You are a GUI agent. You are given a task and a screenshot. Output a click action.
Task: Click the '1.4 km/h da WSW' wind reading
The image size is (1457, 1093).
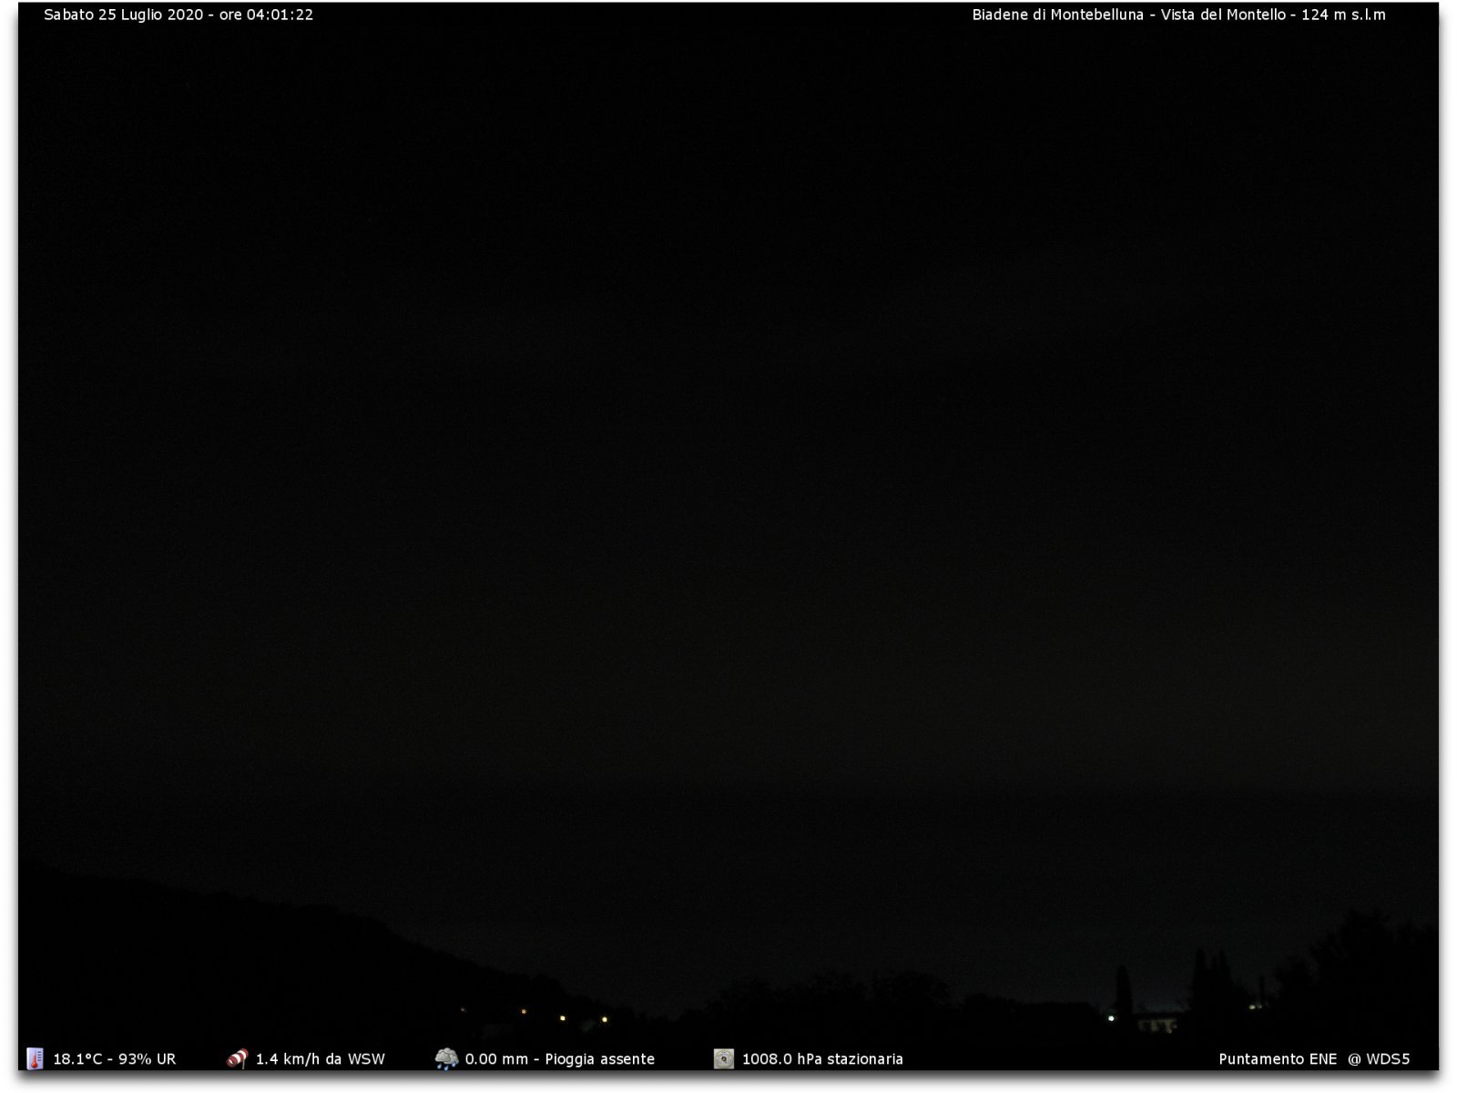pos(320,1059)
